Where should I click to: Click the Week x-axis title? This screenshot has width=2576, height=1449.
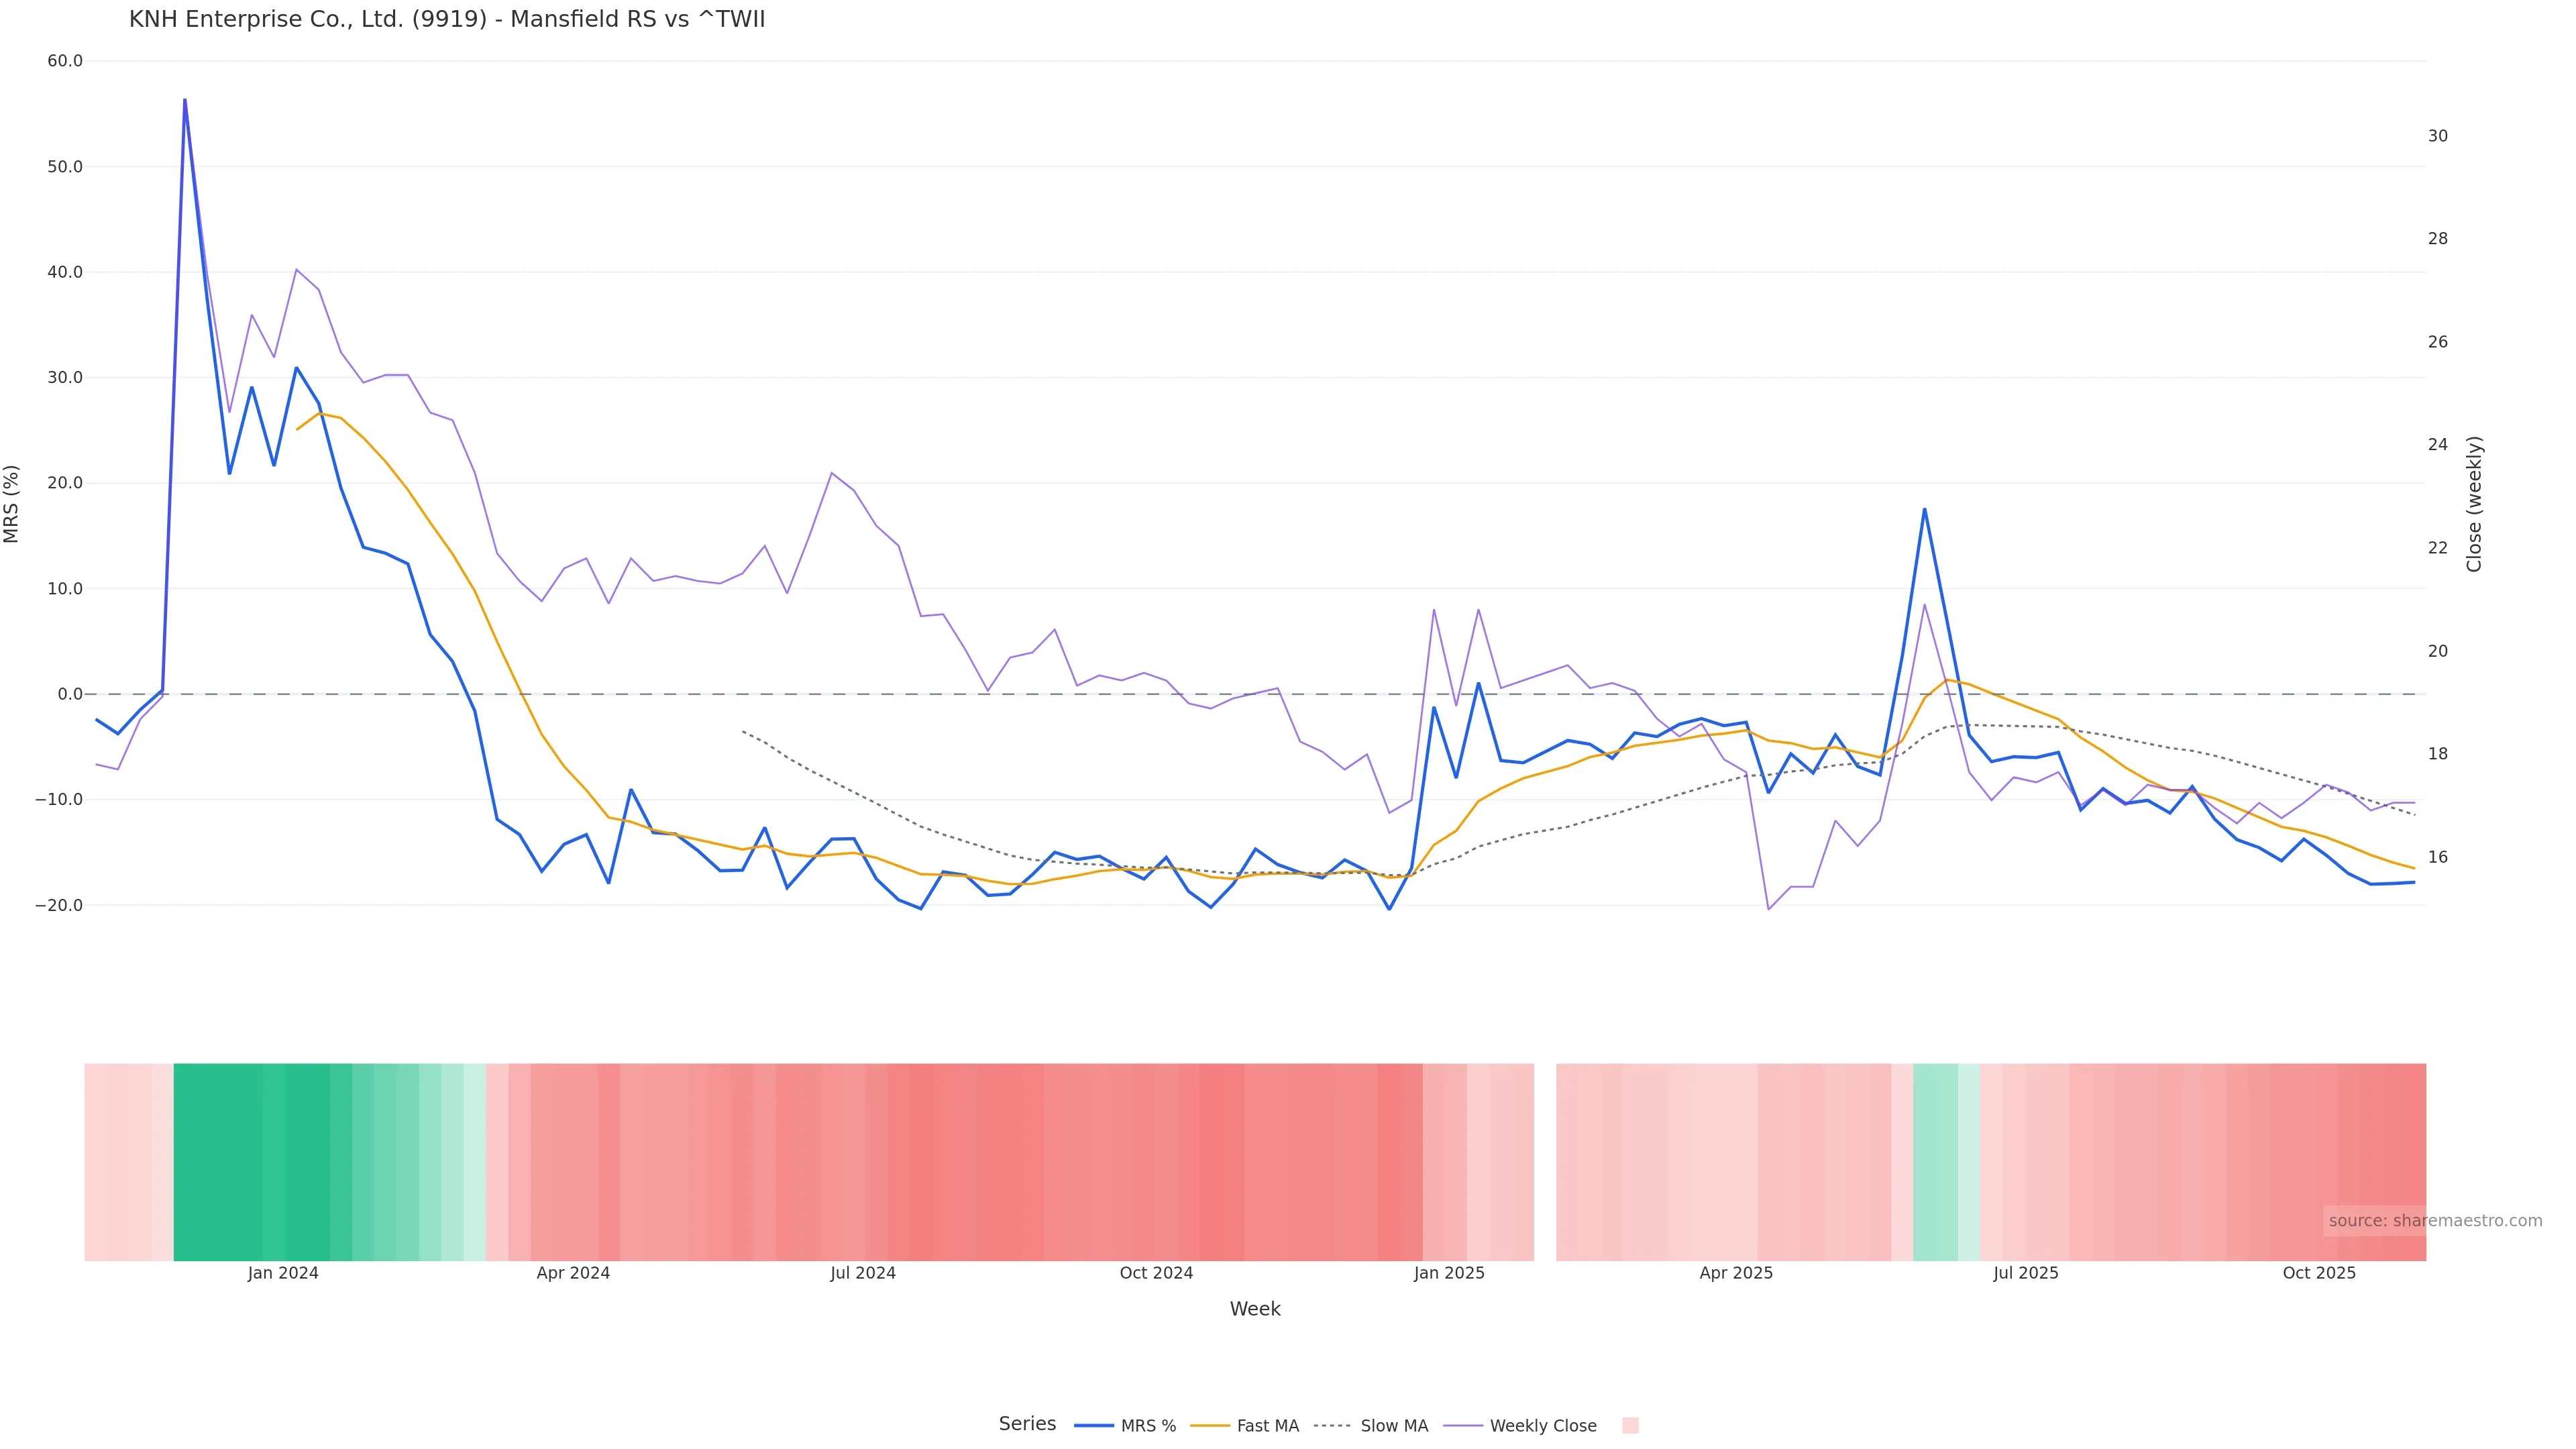[1254, 1309]
